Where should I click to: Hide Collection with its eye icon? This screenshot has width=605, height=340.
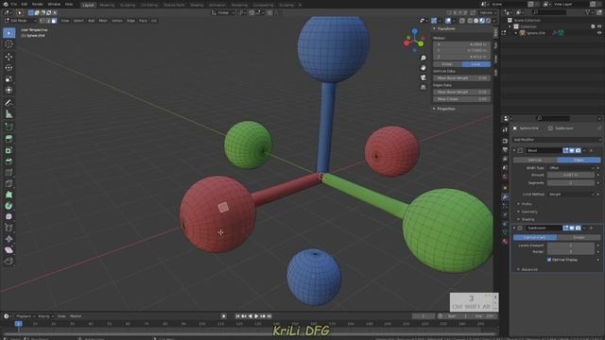click(599, 26)
